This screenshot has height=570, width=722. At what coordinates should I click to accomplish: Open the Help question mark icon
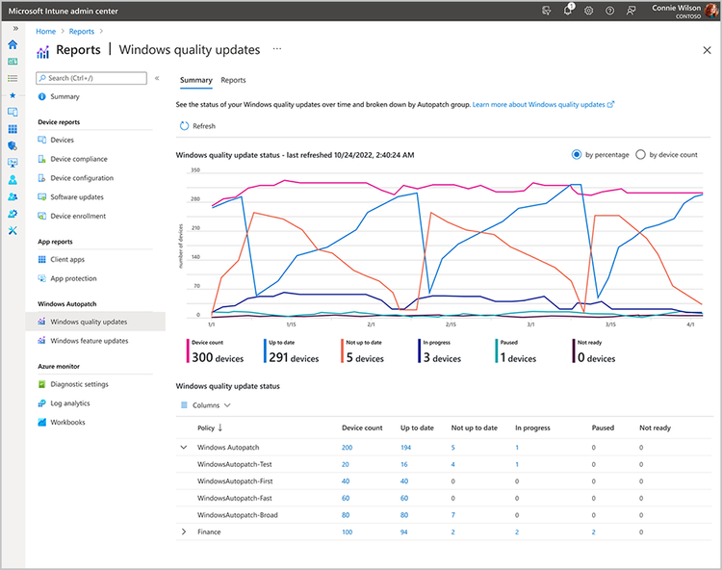(609, 11)
